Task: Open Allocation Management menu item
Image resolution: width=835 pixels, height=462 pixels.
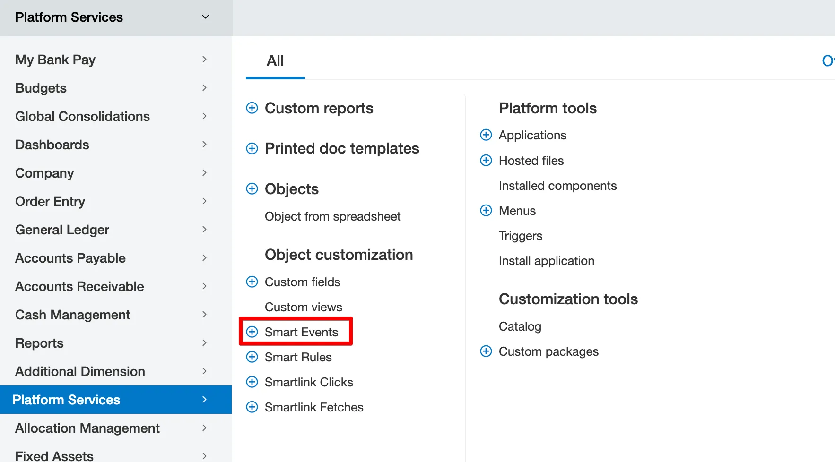Action: point(116,428)
